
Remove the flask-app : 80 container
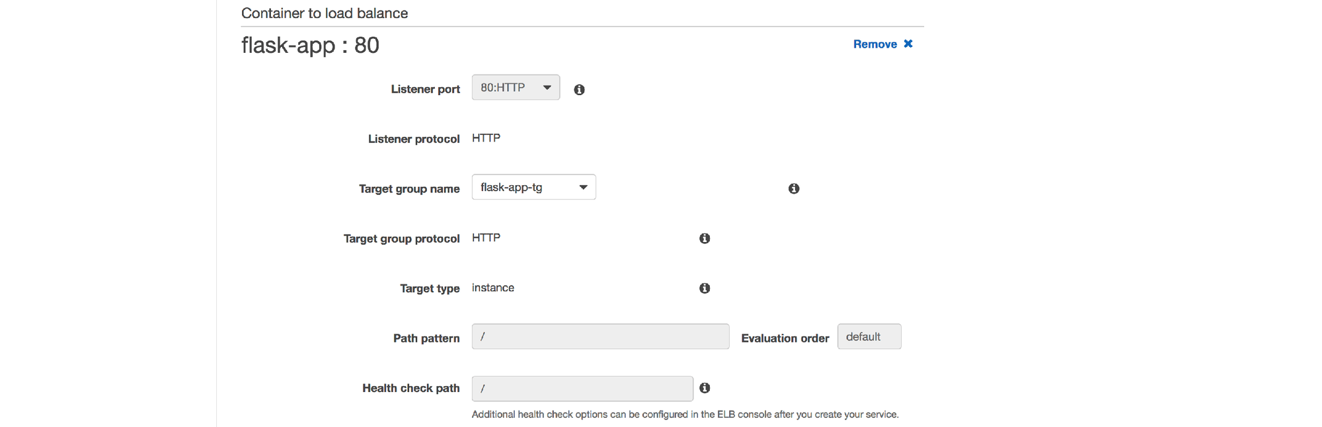click(882, 44)
